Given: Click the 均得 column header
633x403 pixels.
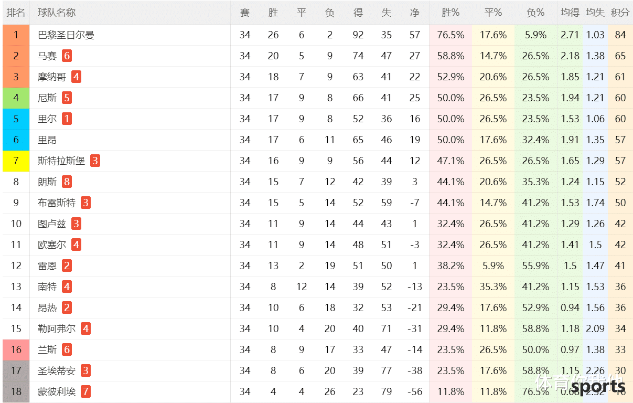Looking at the screenshot, I should [x=570, y=13].
